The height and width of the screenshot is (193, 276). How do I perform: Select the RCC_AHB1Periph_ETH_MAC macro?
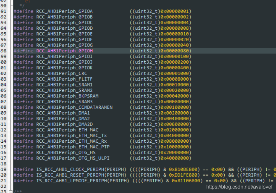tap(67, 130)
